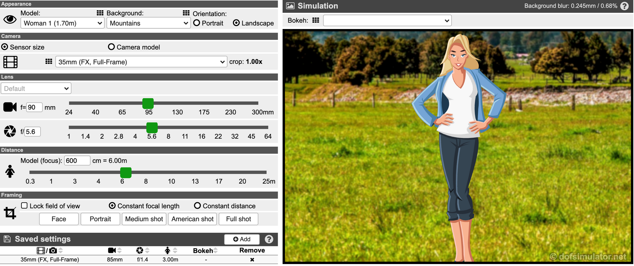Click the film sensor icon

click(x=10, y=62)
